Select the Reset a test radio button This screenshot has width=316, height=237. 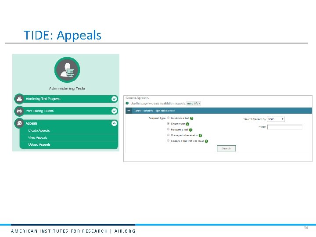[x=168, y=123]
